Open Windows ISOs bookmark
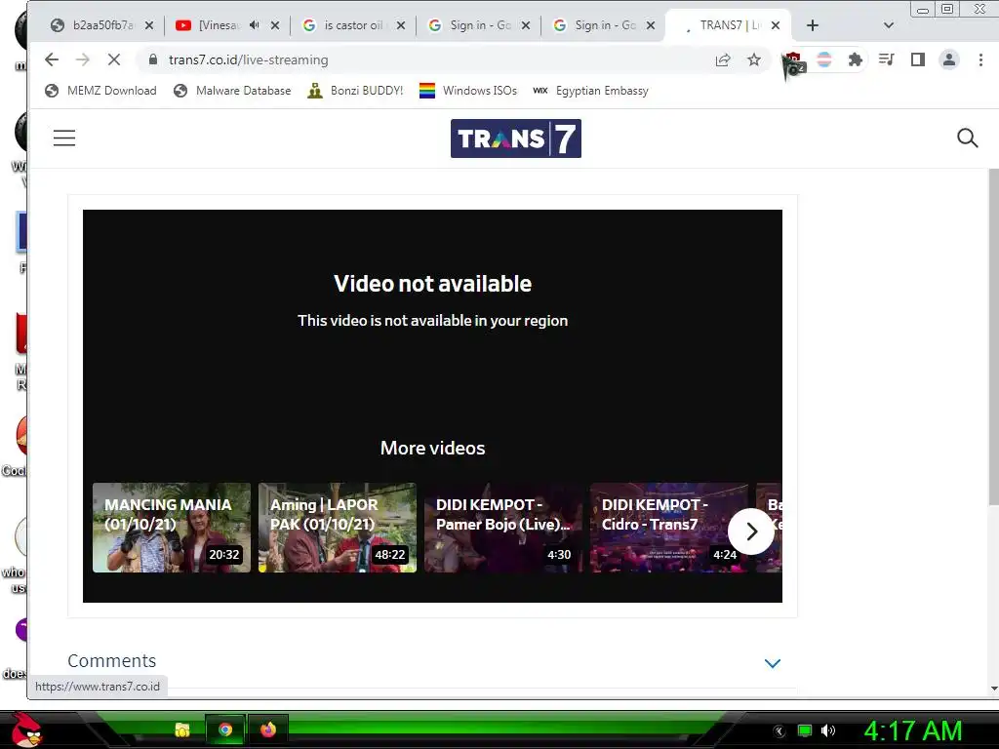The height and width of the screenshot is (749, 999). 468,91
